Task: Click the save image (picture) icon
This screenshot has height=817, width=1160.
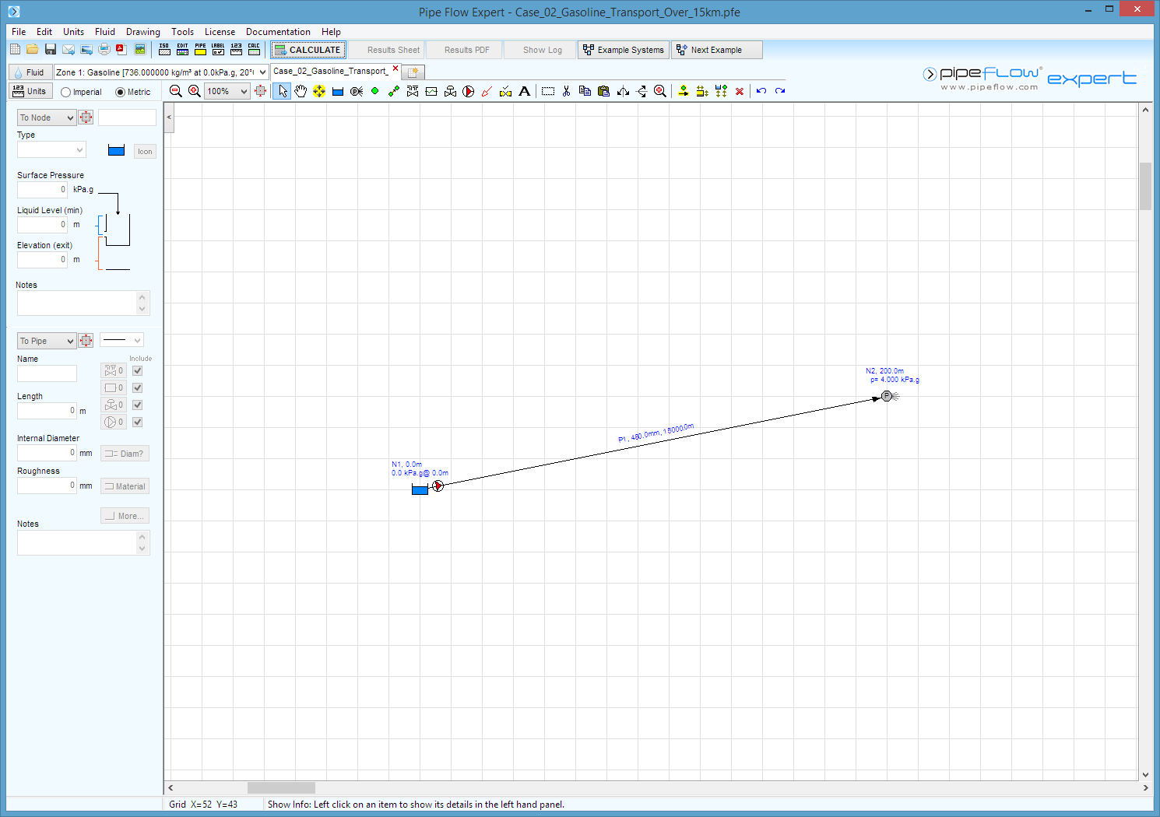Action: [x=140, y=50]
